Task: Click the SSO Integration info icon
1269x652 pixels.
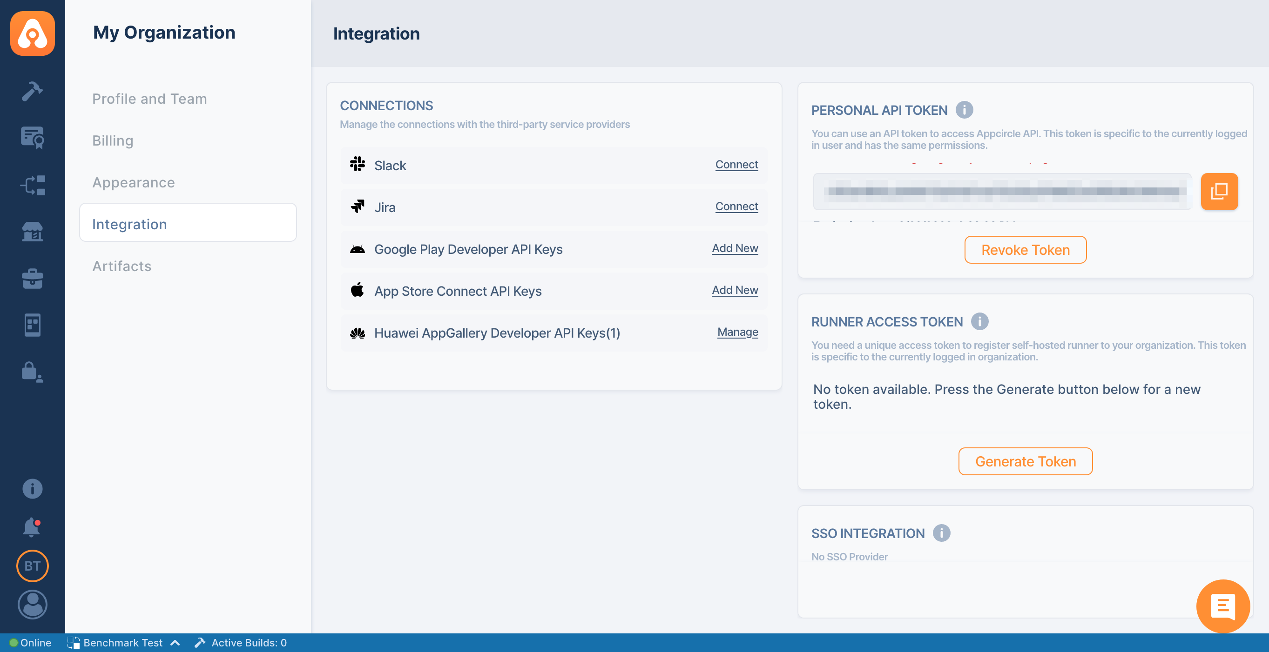Action: [941, 533]
